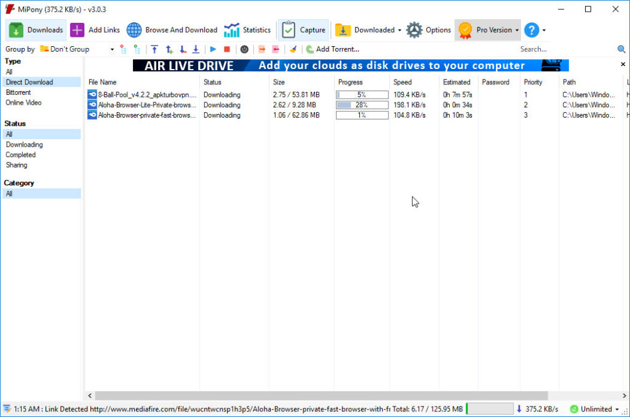
Task: Click the Pro Version button
Action: point(485,30)
